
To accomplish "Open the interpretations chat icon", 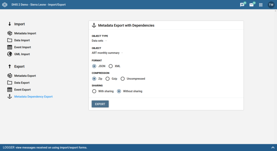I will click(242, 5).
